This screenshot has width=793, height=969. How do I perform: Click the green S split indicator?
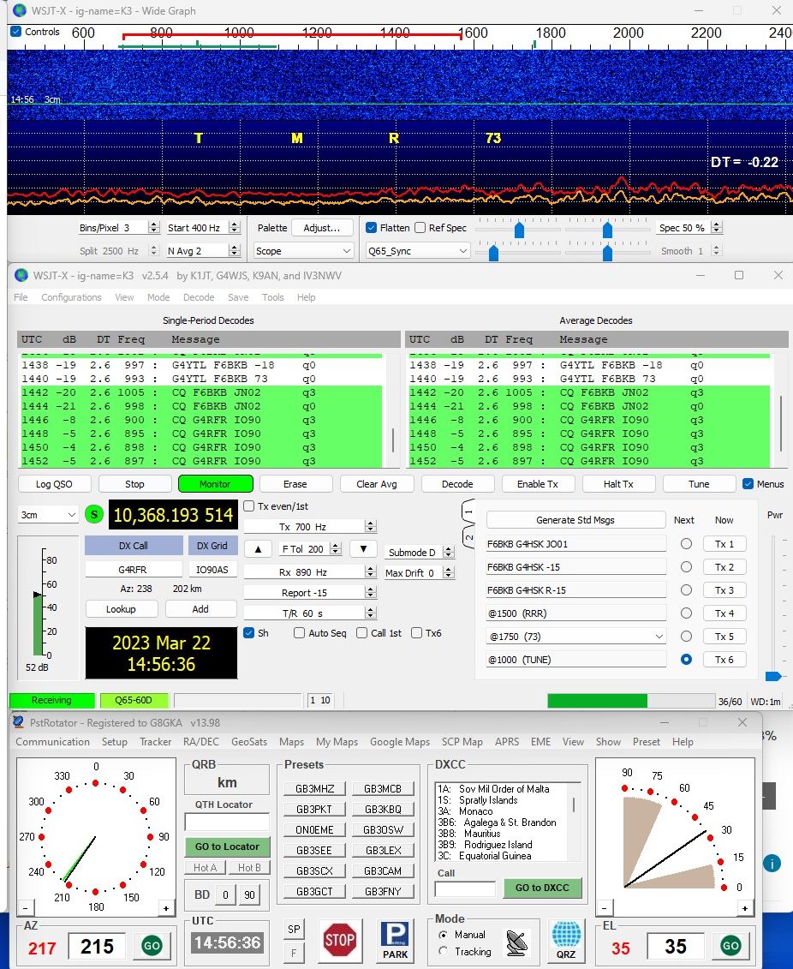(94, 515)
